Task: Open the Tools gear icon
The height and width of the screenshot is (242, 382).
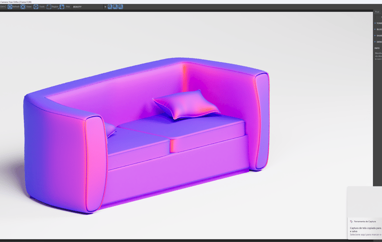Action: pyautogui.click(x=36, y=7)
